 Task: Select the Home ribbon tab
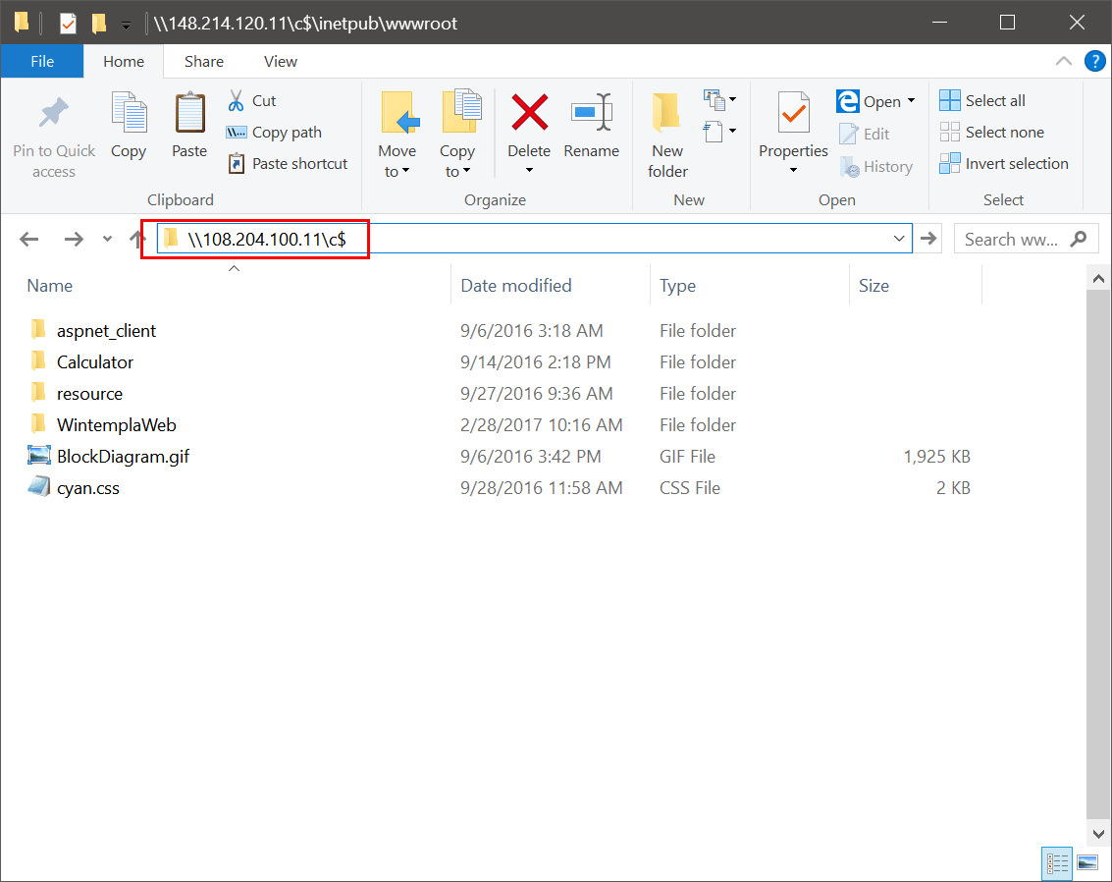[124, 62]
